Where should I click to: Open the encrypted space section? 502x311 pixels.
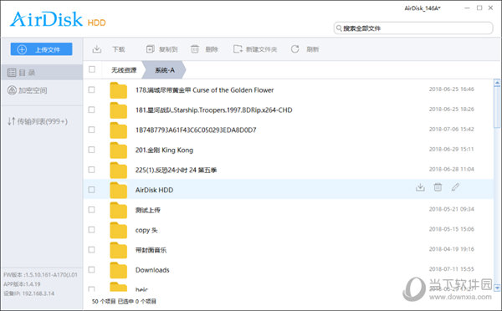[x=28, y=90]
